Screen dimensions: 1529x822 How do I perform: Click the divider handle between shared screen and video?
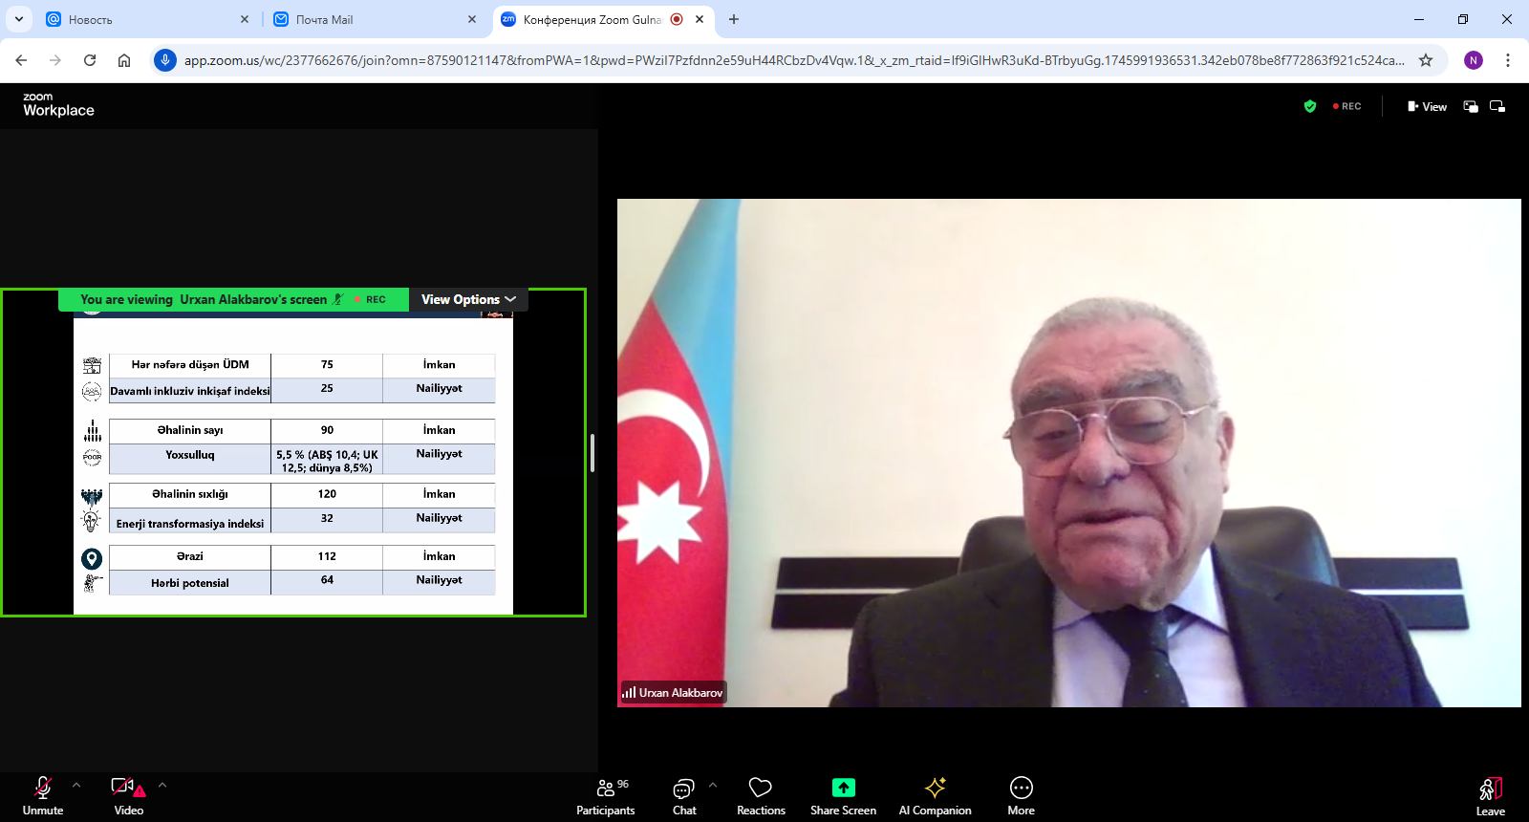tap(592, 453)
